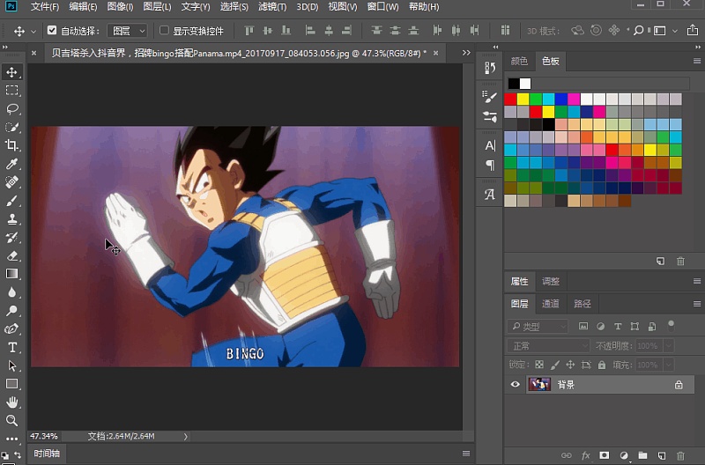Select the Zoom tool

pyautogui.click(x=11, y=420)
